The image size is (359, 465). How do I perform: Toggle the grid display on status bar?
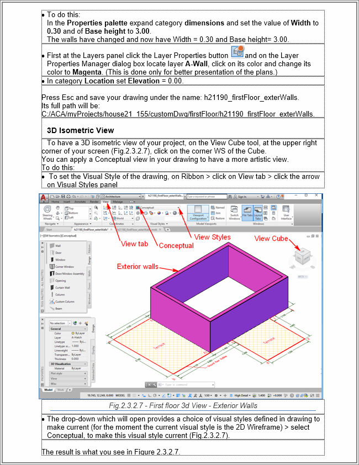click(129, 395)
